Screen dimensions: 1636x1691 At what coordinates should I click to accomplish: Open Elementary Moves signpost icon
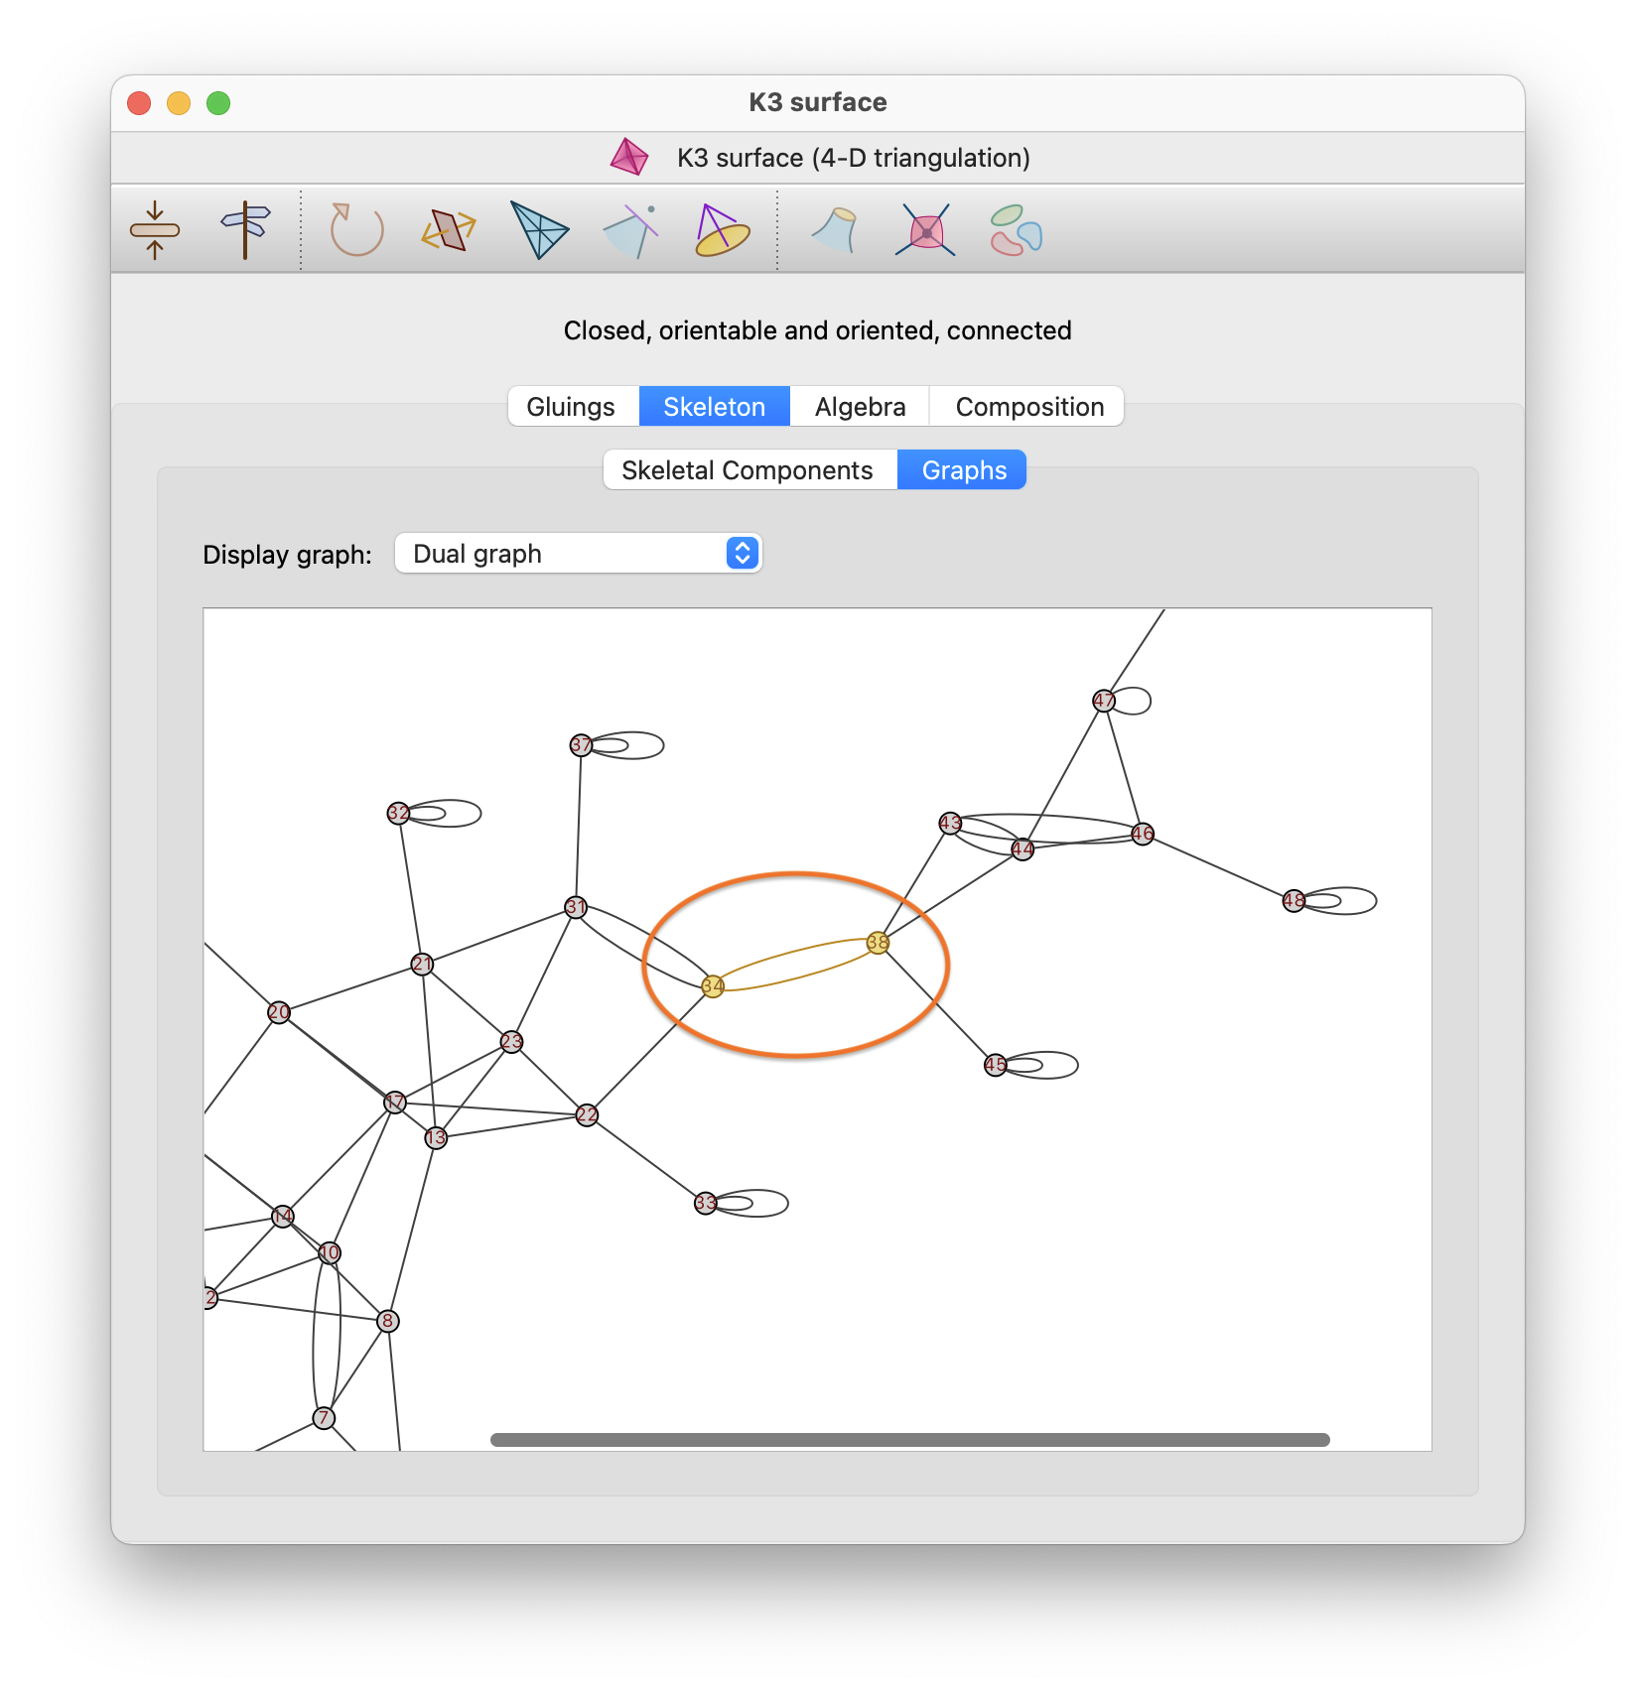tap(245, 230)
